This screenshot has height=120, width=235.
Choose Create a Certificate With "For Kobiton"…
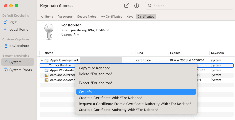pyautogui.click(x=136, y=98)
